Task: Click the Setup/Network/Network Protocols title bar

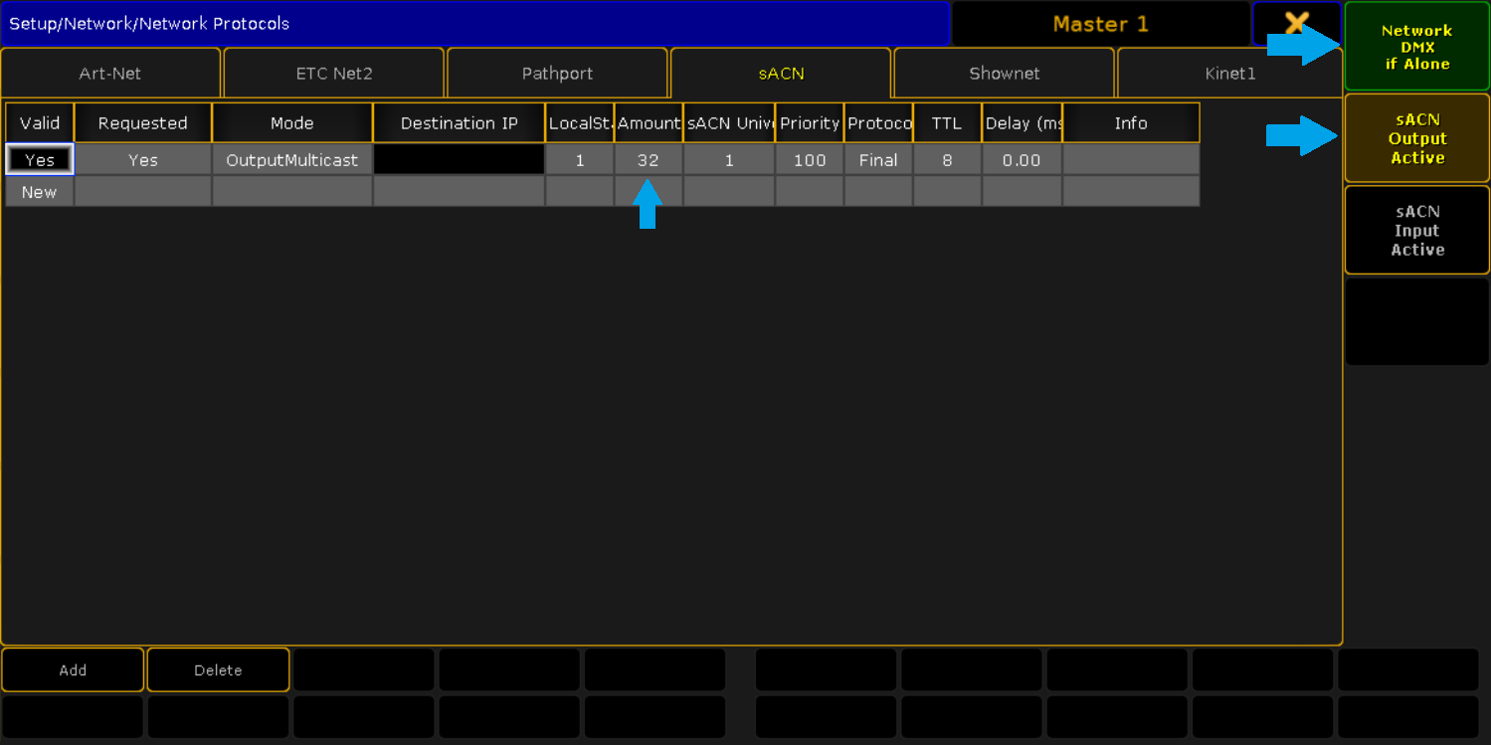Action: click(474, 24)
